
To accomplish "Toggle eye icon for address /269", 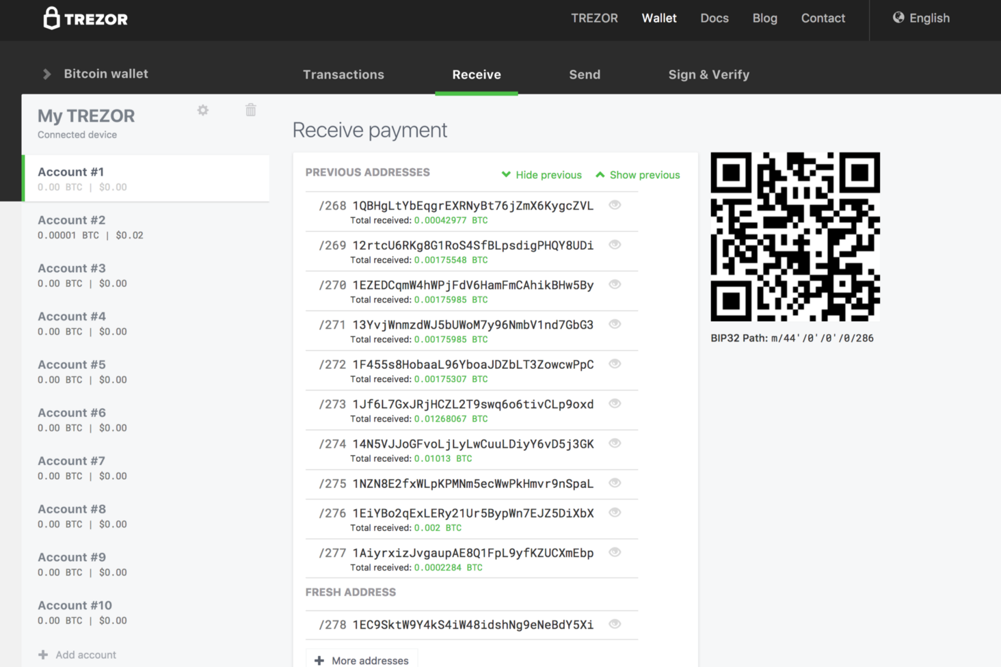I will (x=615, y=245).
